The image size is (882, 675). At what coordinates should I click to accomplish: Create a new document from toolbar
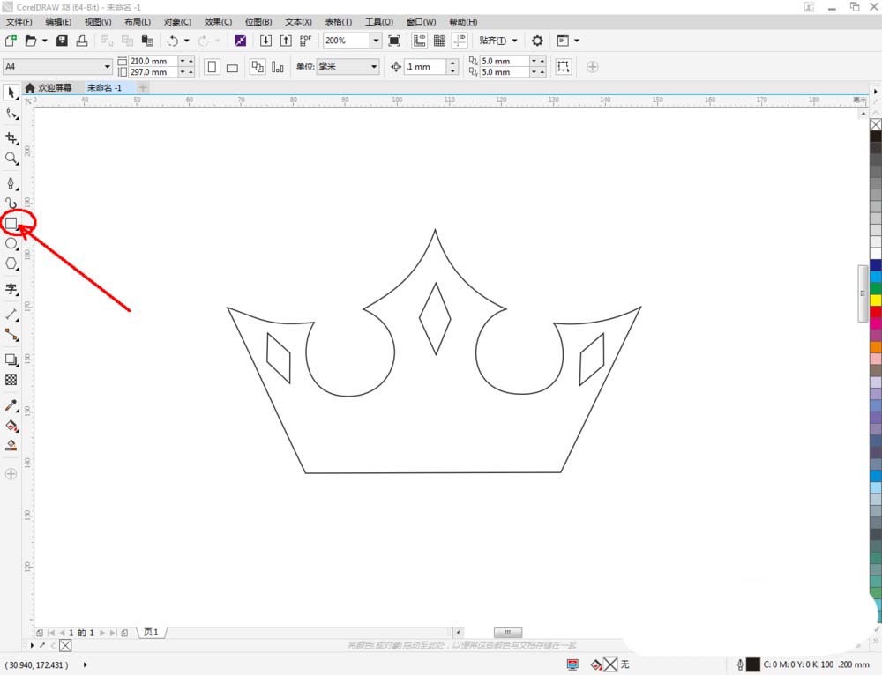[x=11, y=41]
